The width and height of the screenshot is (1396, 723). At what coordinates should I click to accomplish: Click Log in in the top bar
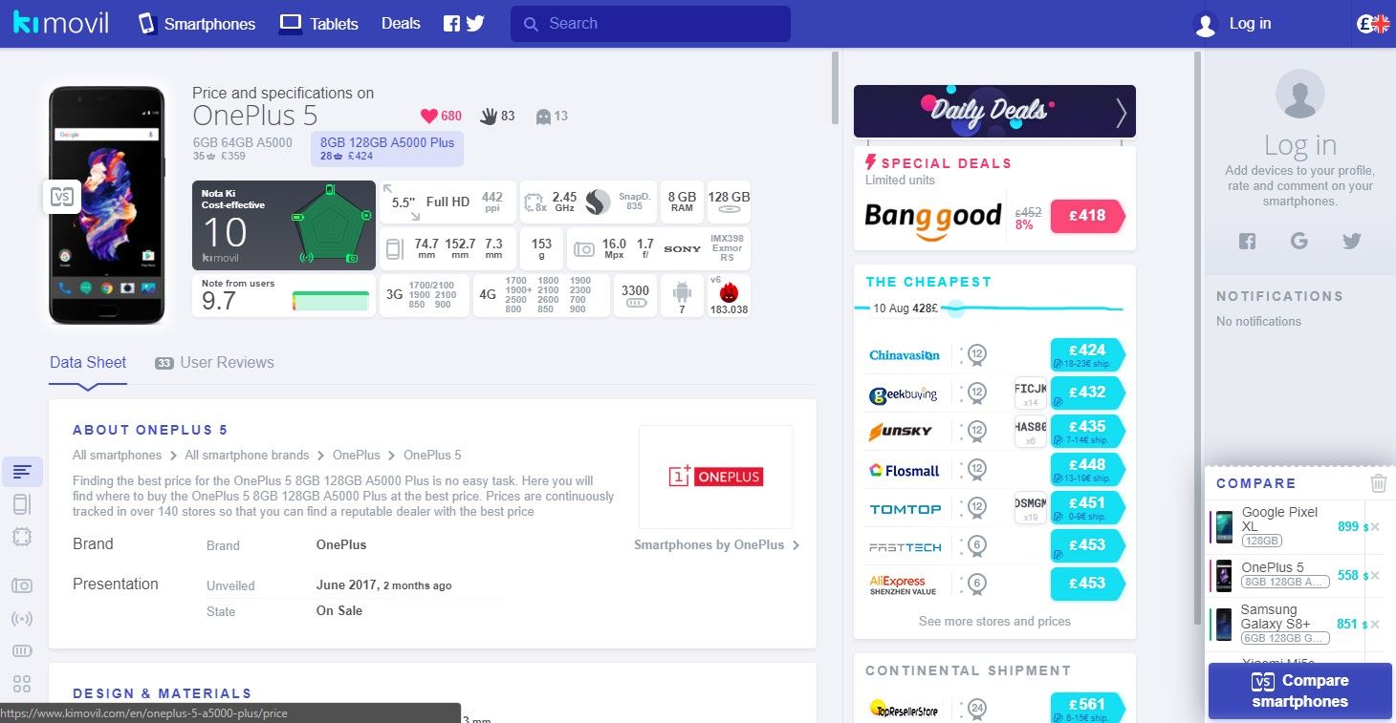(1233, 24)
